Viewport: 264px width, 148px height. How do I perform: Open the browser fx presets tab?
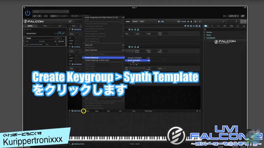pos(225,26)
